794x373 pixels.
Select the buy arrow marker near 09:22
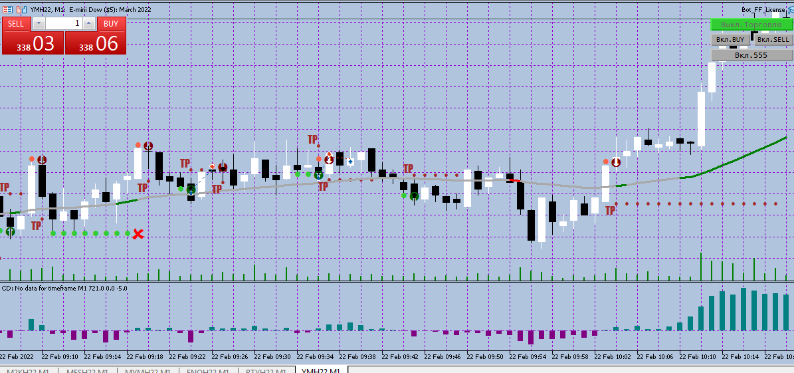click(x=191, y=190)
